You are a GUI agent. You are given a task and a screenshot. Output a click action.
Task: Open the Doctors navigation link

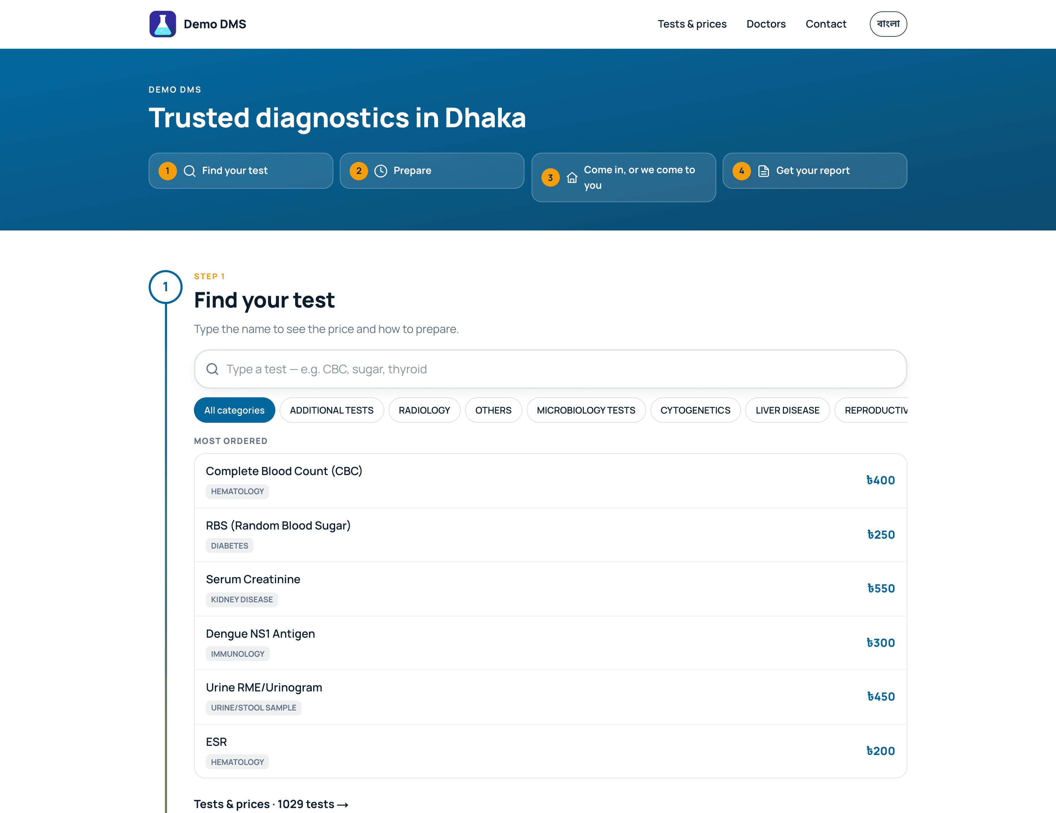766,24
